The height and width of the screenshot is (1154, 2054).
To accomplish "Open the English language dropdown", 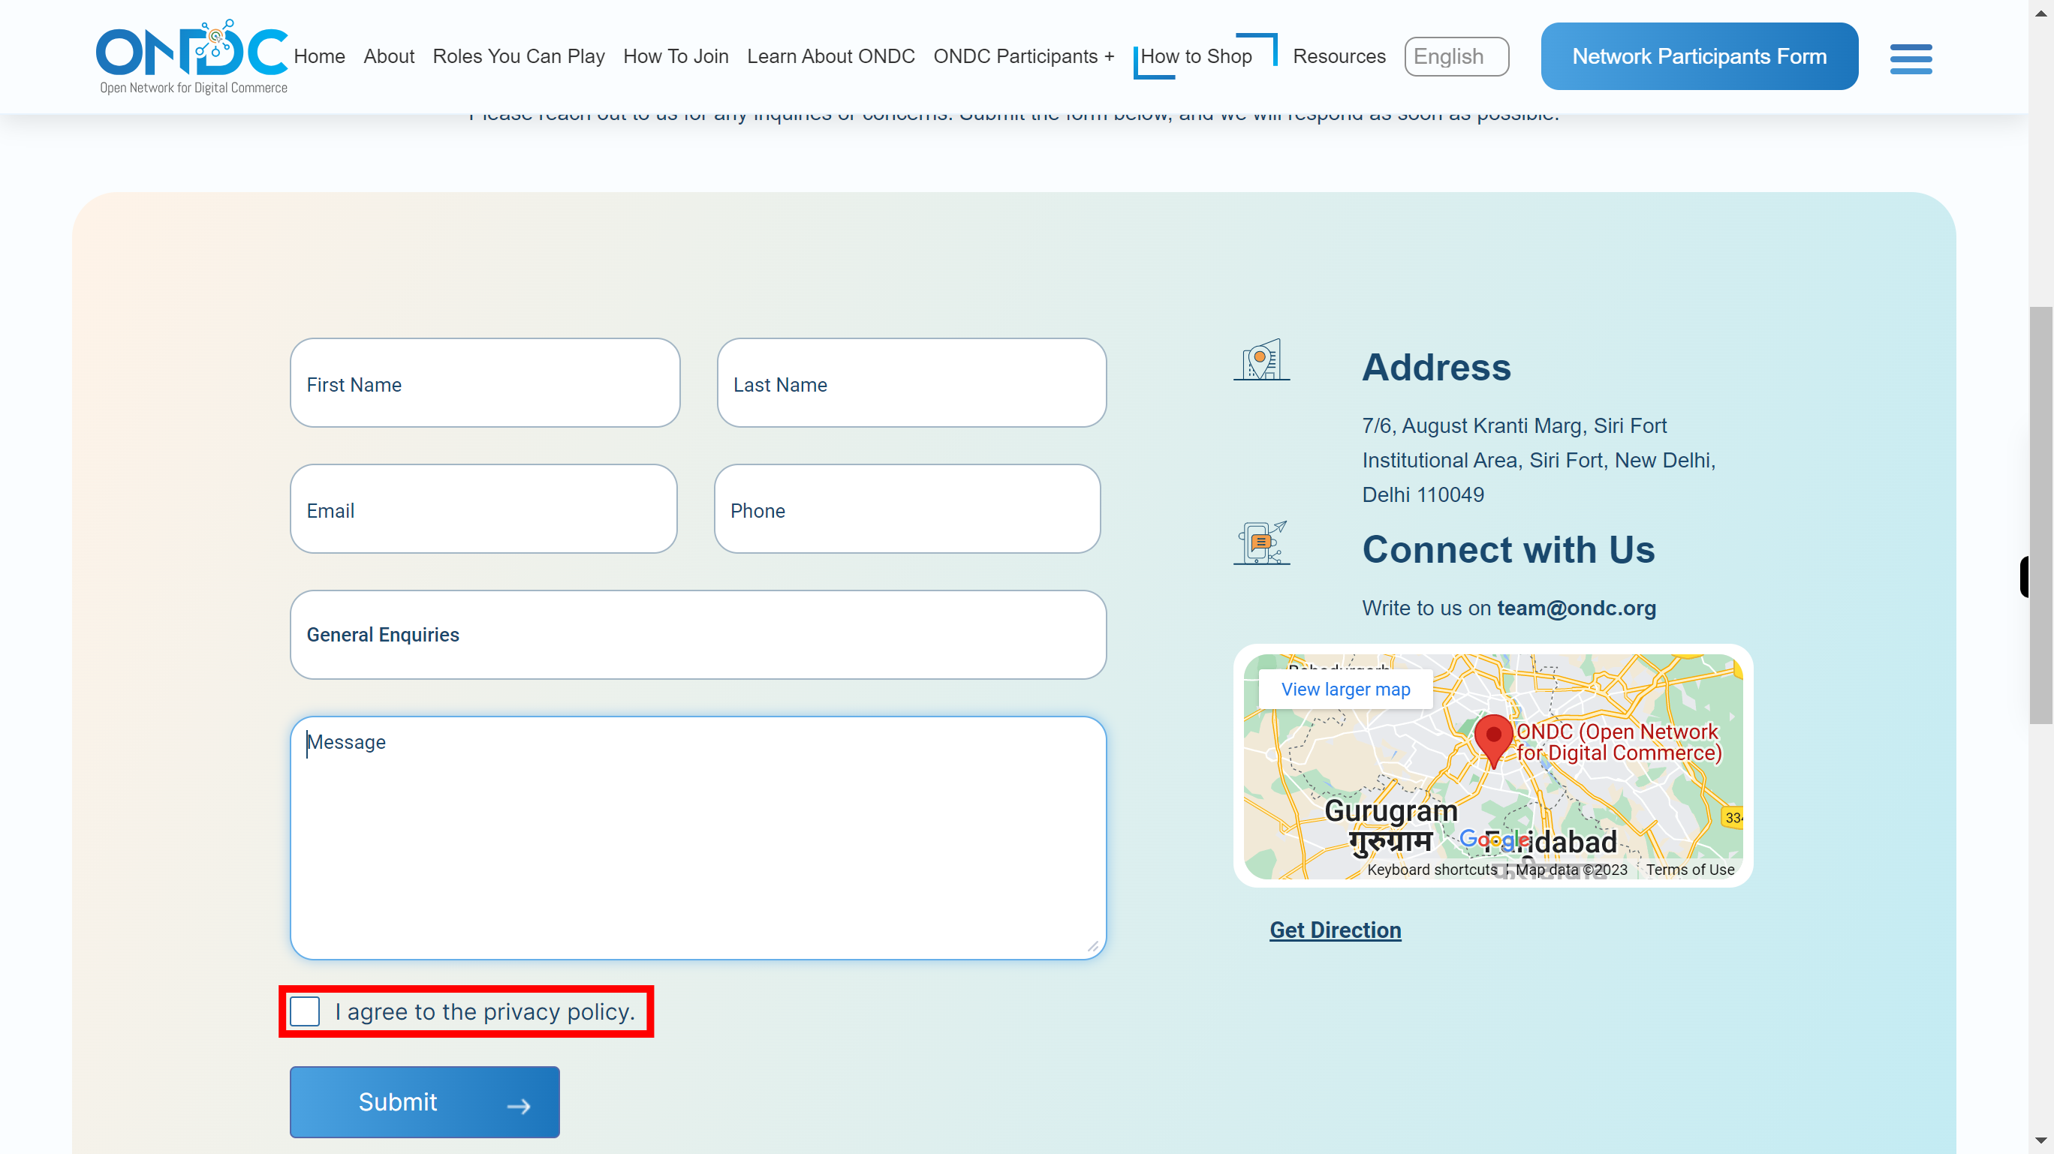I will tap(1457, 56).
